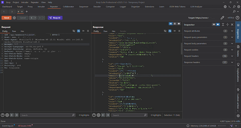Viewport: 241px width, 128px height.
Task: Open Event log in status bar
Action: (8, 126)
